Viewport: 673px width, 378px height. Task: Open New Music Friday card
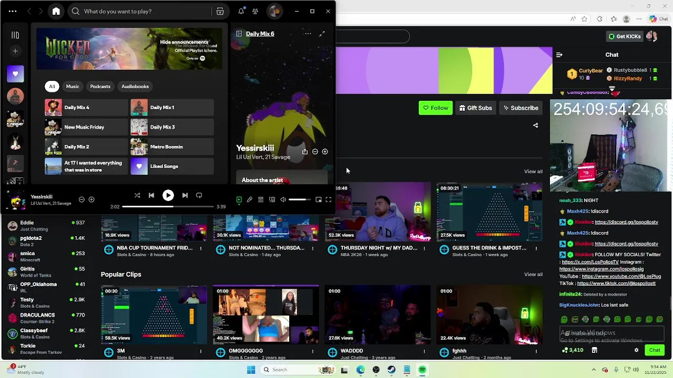pyautogui.click(x=86, y=127)
